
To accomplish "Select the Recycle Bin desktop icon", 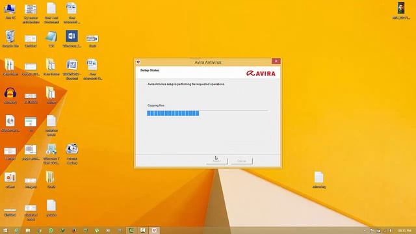I will pyautogui.click(x=10, y=39).
